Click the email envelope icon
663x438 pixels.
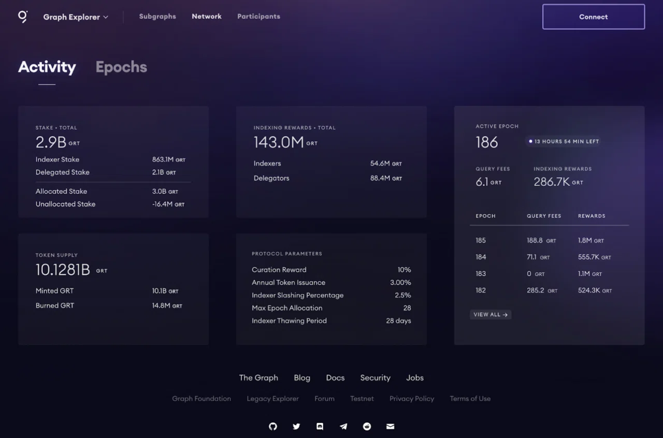pyautogui.click(x=391, y=427)
